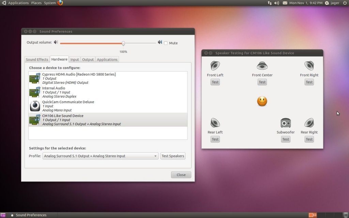Click the Cypress HDMI Audio sound card icon
Viewport: 349px width, 218px height.
click(x=34, y=78)
